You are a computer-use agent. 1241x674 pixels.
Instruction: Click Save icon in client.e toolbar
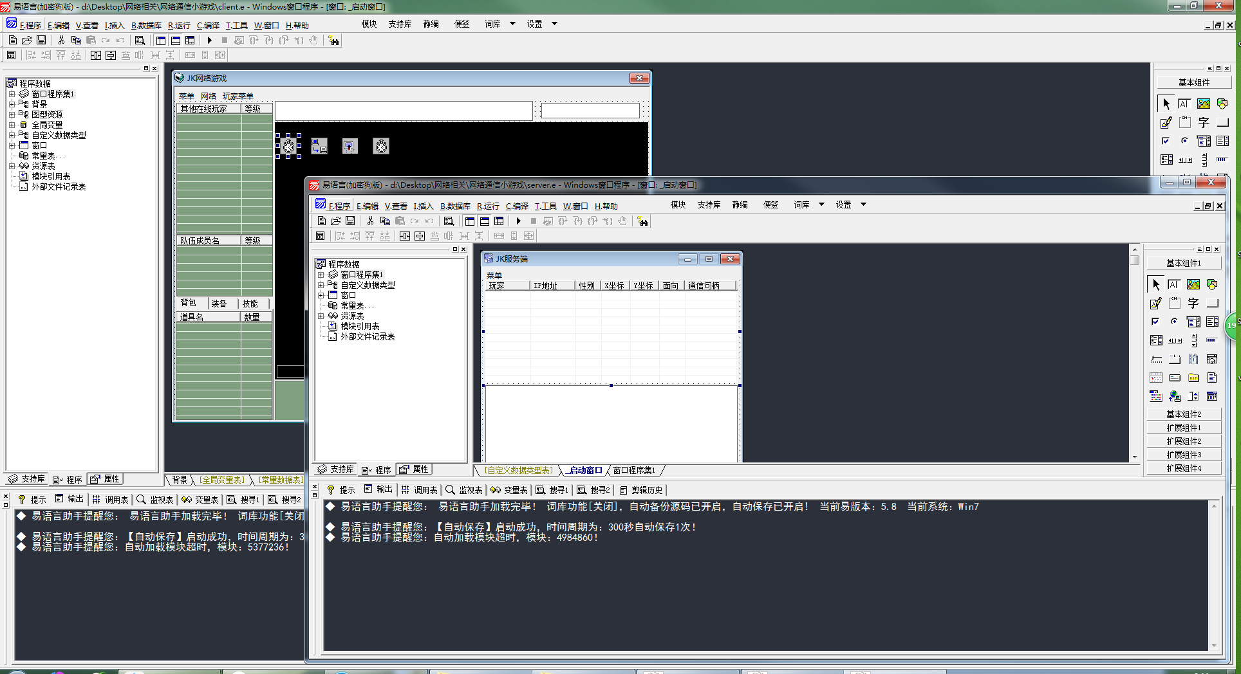tap(41, 40)
